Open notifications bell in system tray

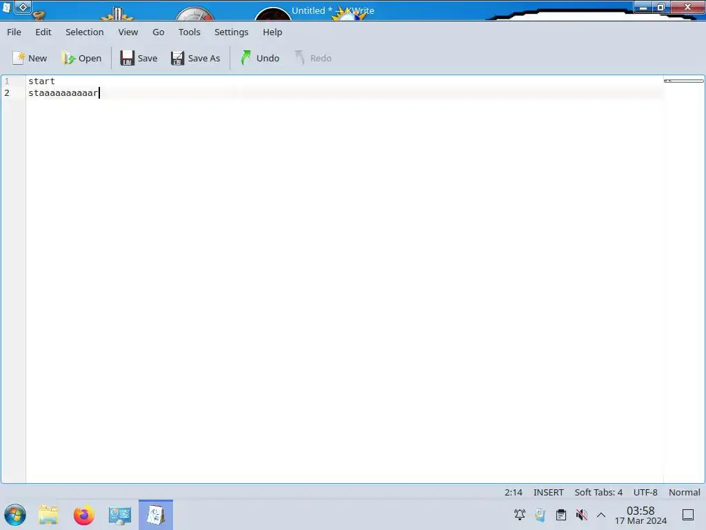click(520, 515)
